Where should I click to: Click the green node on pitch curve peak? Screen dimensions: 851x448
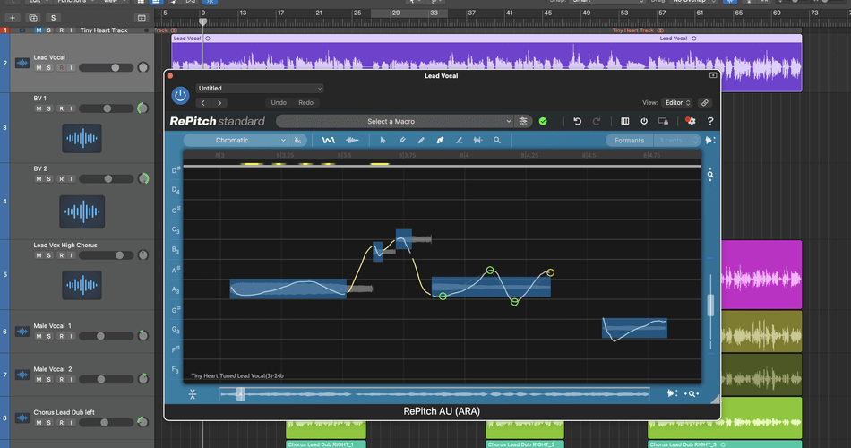pyautogui.click(x=490, y=270)
